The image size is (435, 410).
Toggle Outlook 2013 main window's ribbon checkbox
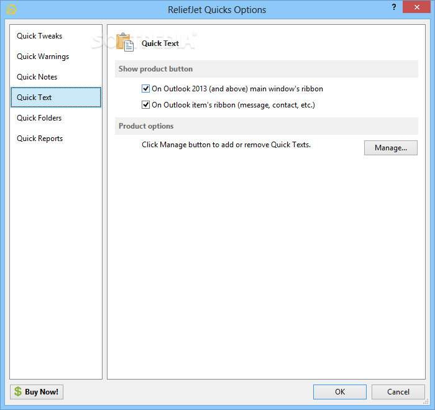click(x=145, y=89)
